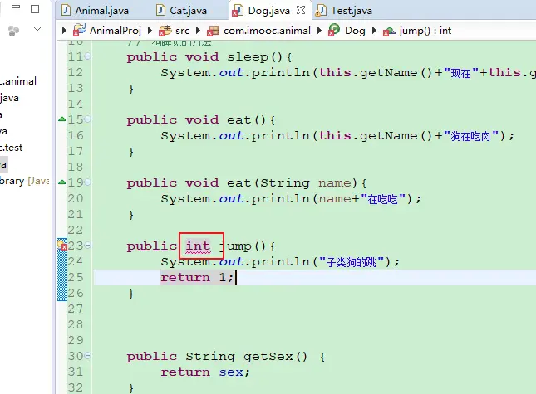This screenshot has width=536, height=394.
Task: Click the com.imooc.animal package icon in breadcrumb
Action: [214, 30]
